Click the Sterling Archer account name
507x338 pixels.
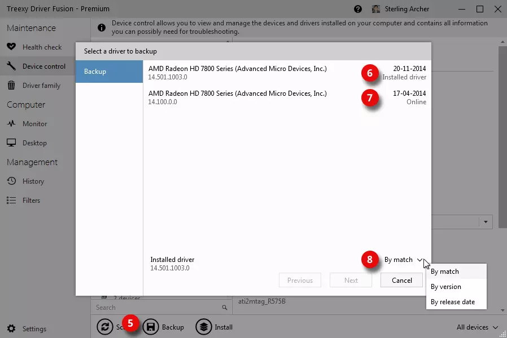pyautogui.click(x=407, y=9)
